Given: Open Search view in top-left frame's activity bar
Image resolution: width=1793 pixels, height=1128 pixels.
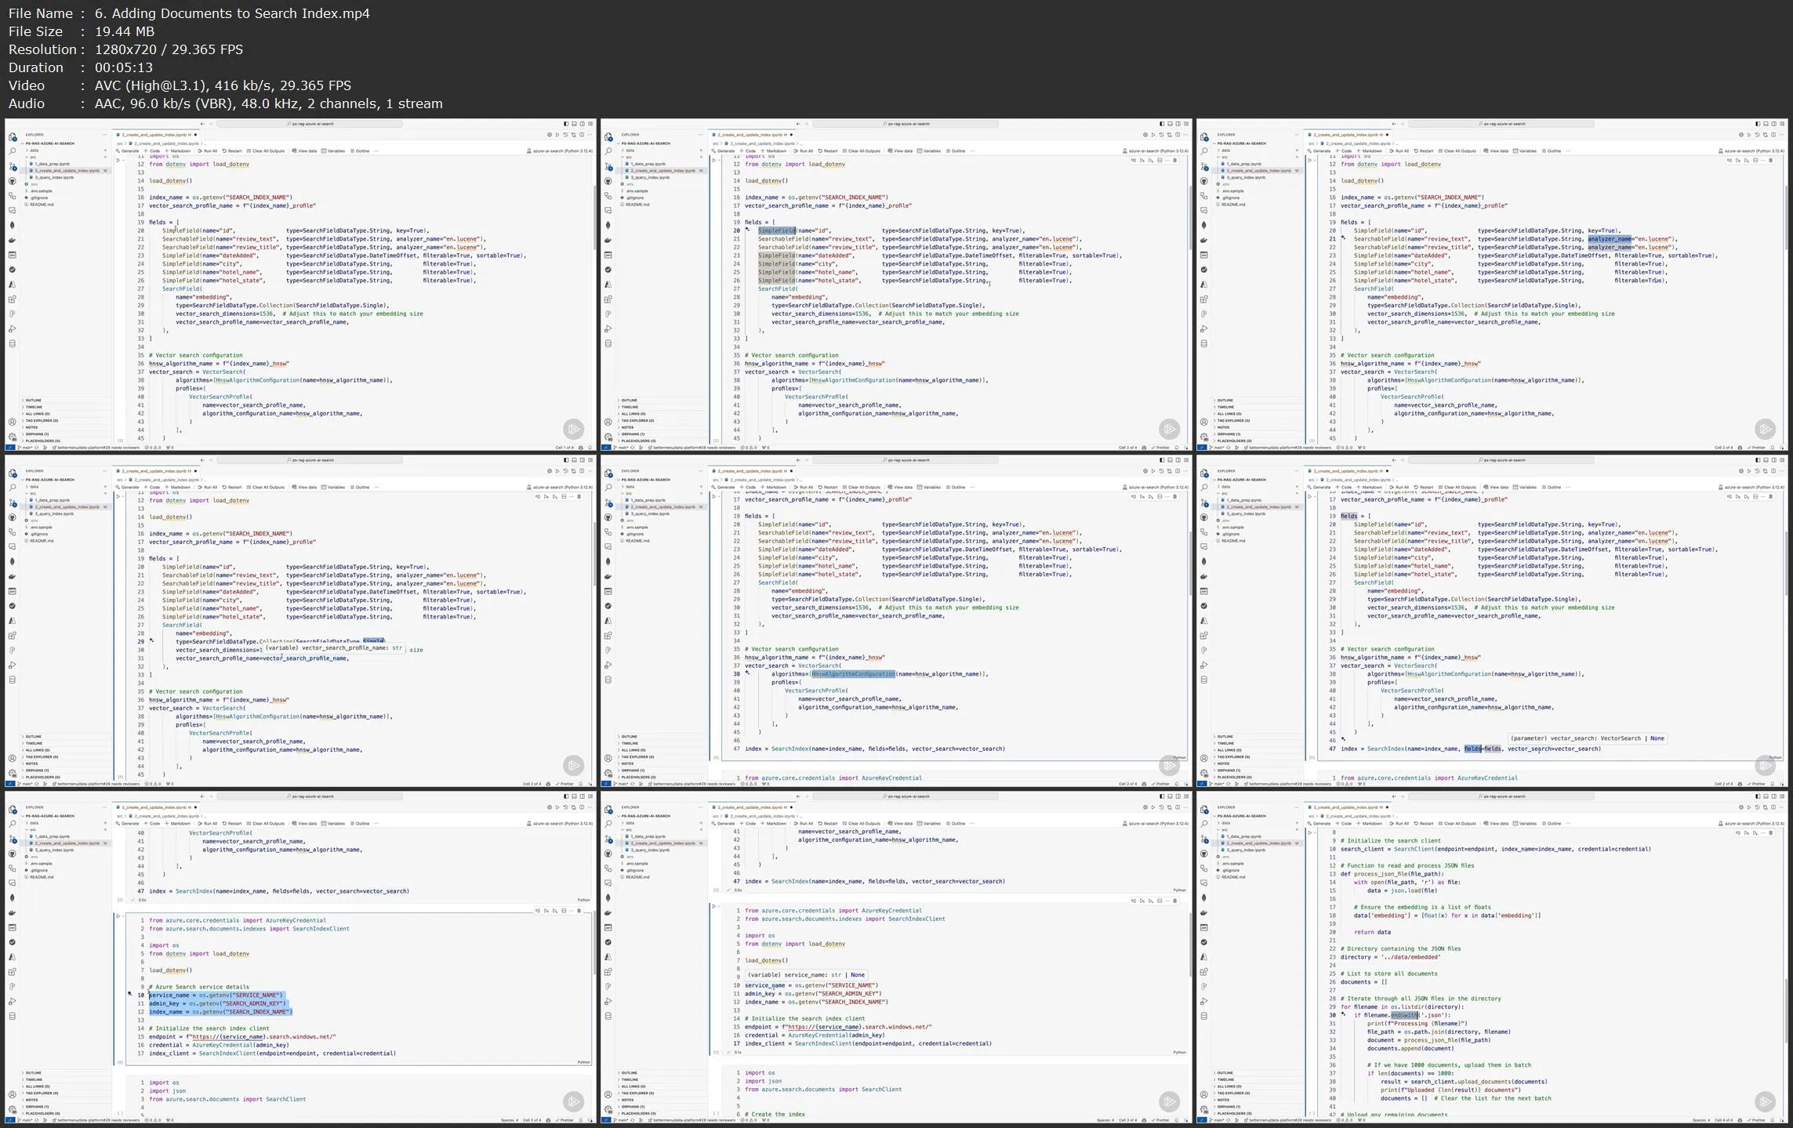Looking at the screenshot, I should [x=13, y=151].
